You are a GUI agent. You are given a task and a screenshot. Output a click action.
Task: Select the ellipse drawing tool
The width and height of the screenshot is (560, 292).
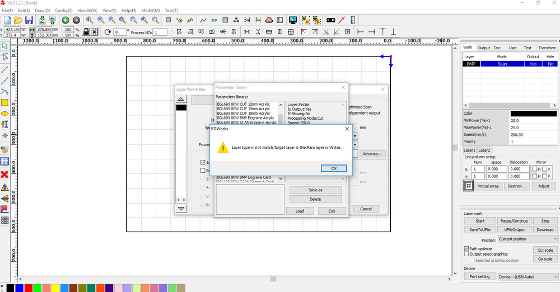4,114
